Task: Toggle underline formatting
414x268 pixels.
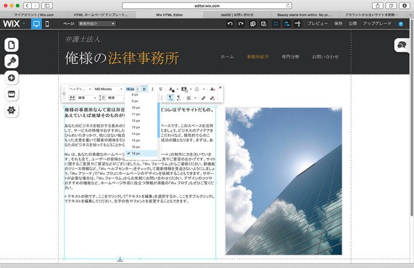Action: 161,90
